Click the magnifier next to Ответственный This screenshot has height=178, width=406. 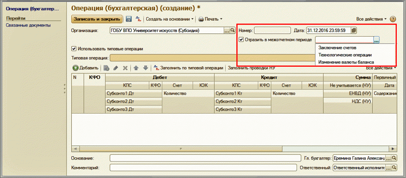(x=394, y=167)
